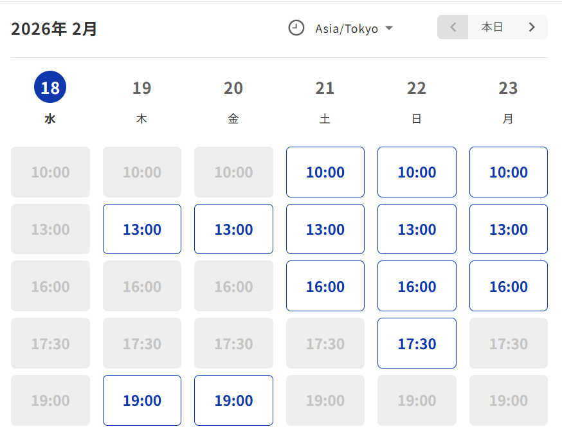Pick the 13:00 slot on Friday the 20th
562x438 pixels.
(233, 229)
